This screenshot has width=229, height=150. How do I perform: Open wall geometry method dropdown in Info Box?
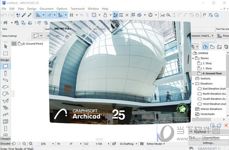coord(41,36)
